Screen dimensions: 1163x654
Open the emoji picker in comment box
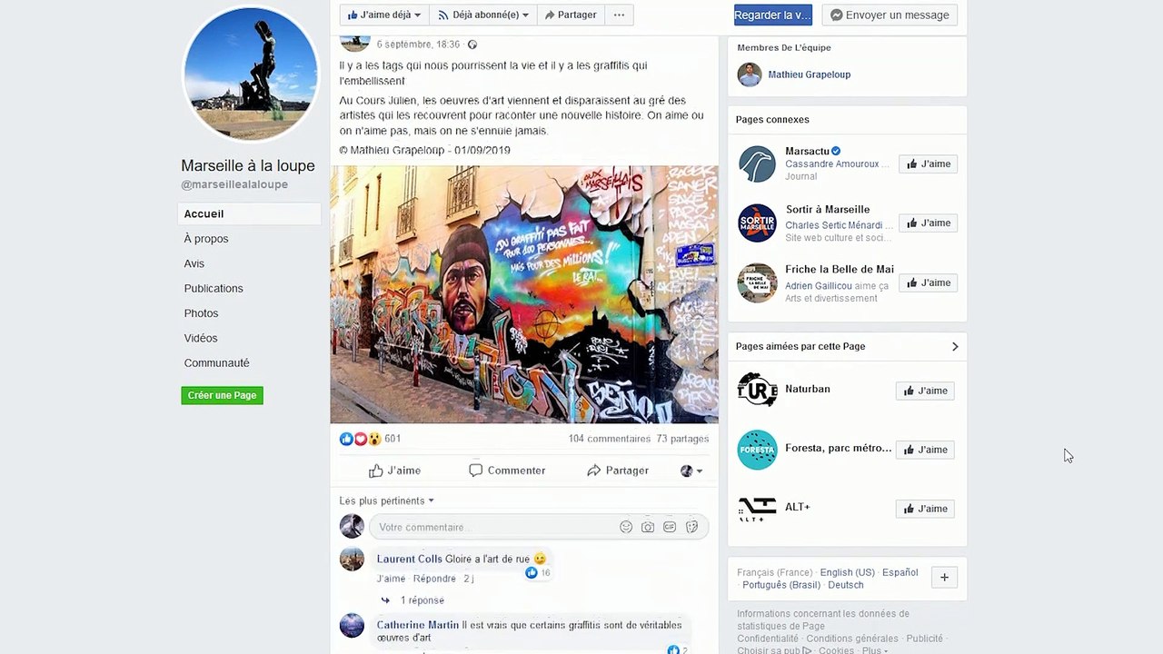[x=626, y=527]
